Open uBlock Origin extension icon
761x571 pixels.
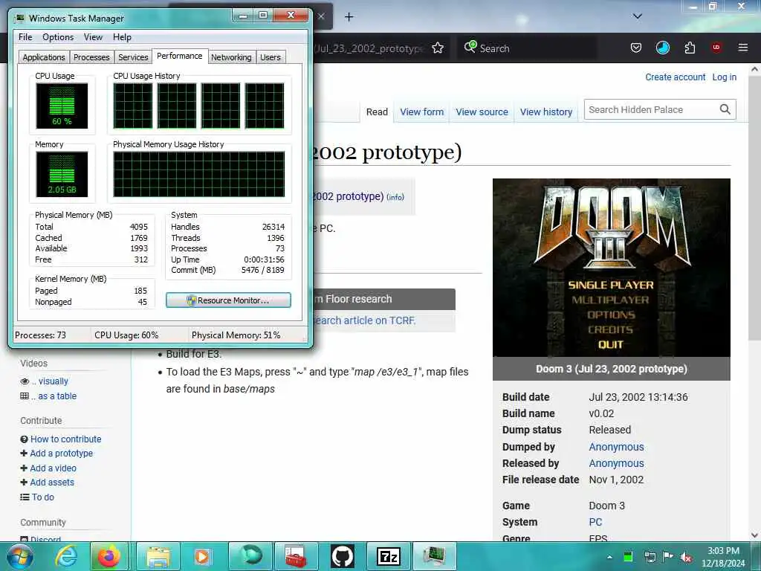tap(716, 48)
